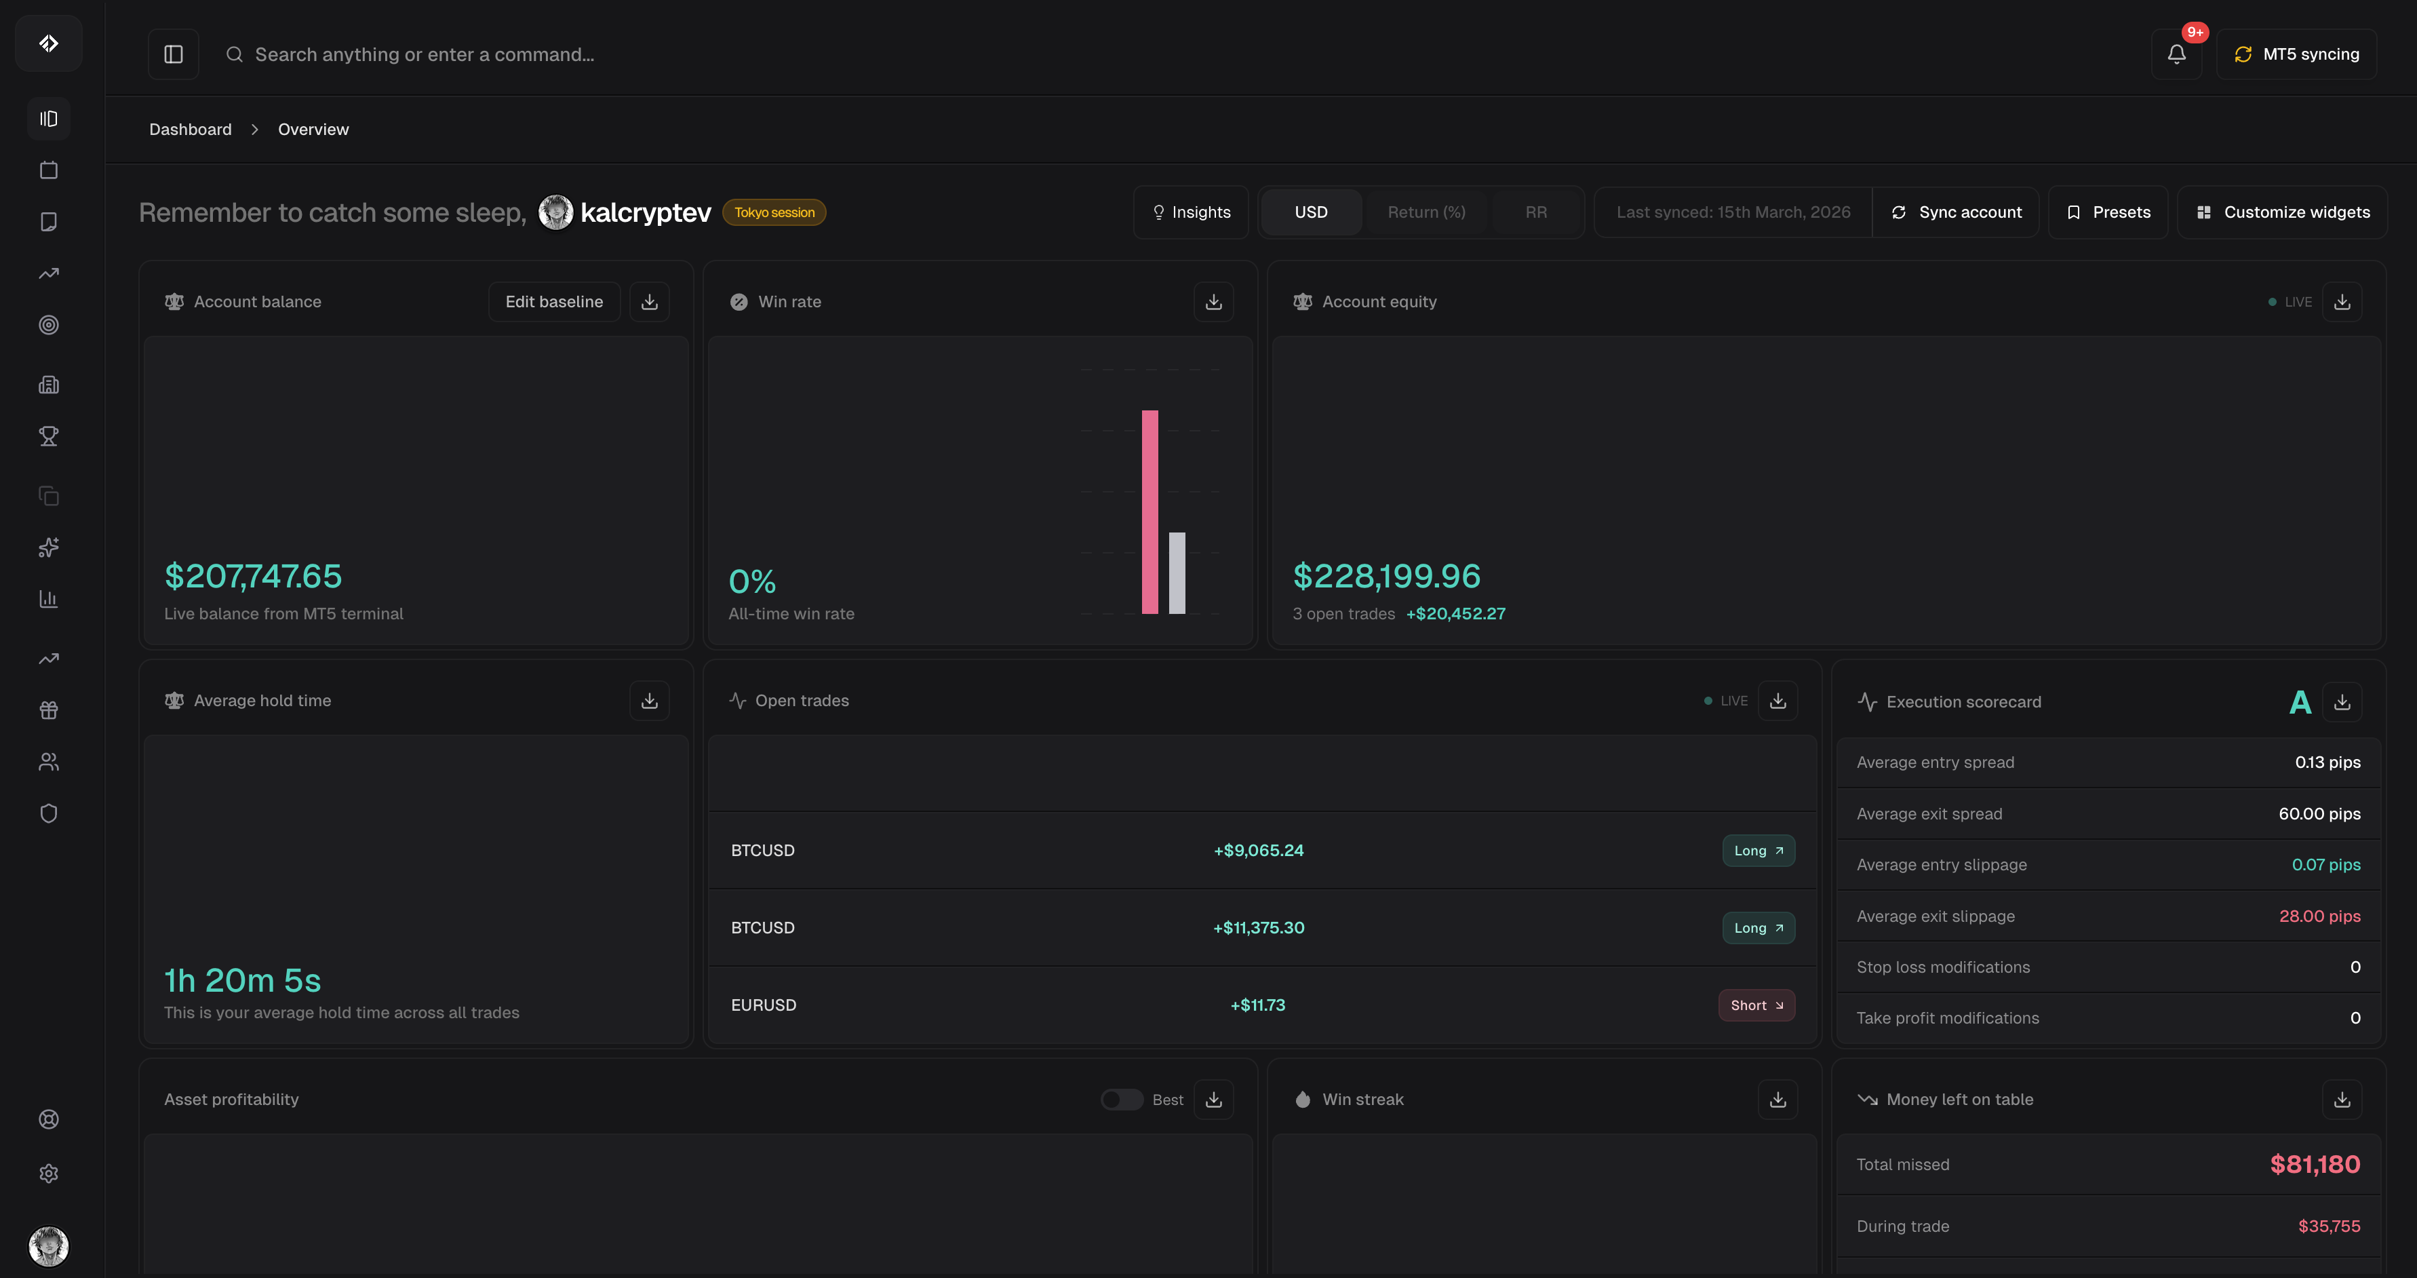Expand the Long tag on BTCUSD +$9,065.24
The width and height of the screenshot is (2417, 1278).
click(1757, 851)
